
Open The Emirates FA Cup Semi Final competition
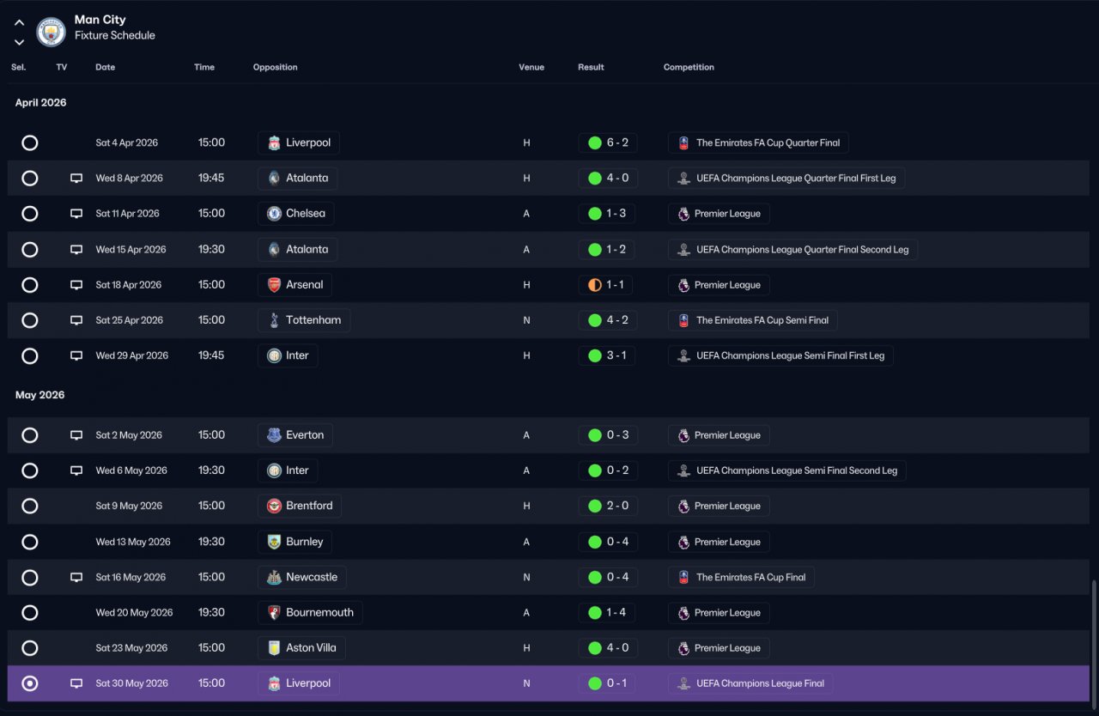[753, 320]
